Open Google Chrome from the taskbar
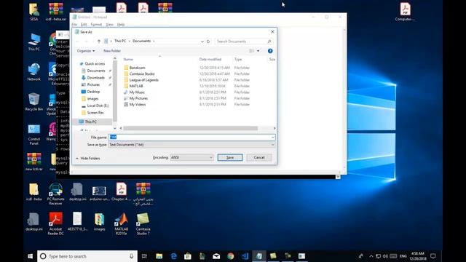 [231, 256]
